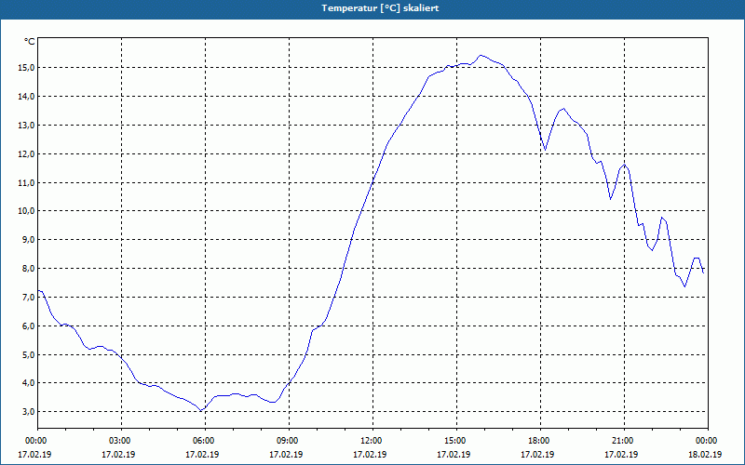The width and height of the screenshot is (745, 465).
Task: Click the '7,0' y-axis value
Action: (29, 297)
